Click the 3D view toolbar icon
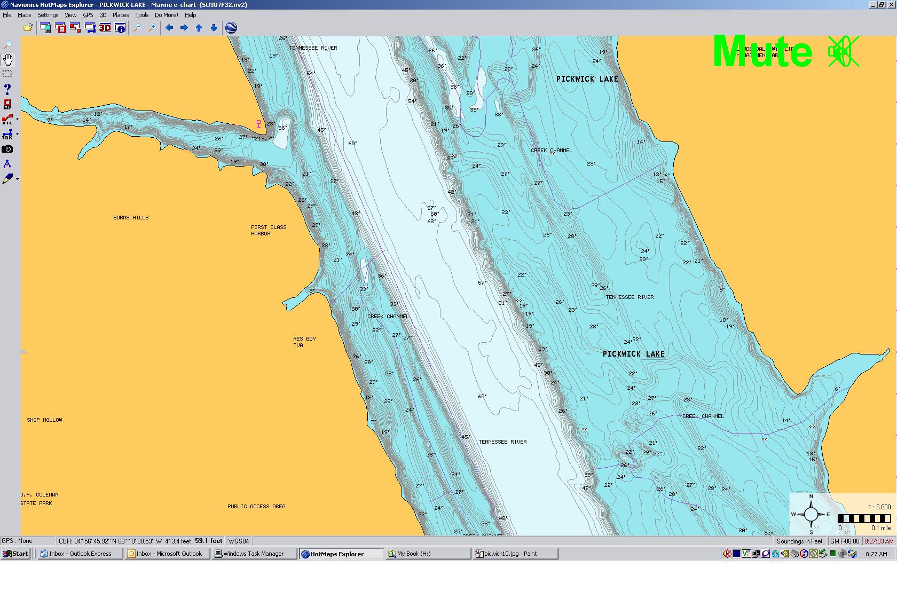Screen dimensions: 897x591 tap(105, 28)
